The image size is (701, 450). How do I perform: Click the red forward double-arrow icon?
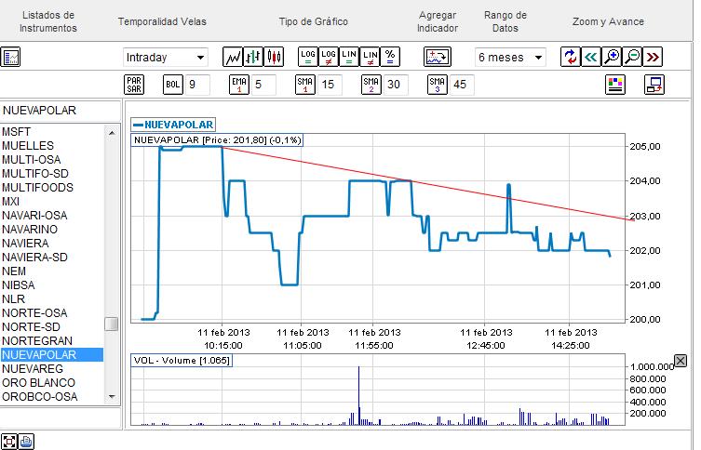point(653,57)
